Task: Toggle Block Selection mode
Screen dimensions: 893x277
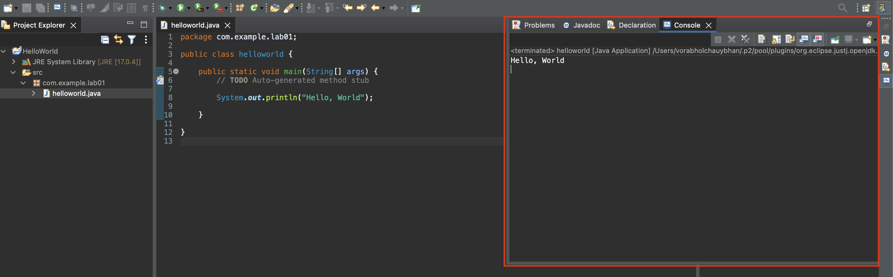Action: coord(131,8)
